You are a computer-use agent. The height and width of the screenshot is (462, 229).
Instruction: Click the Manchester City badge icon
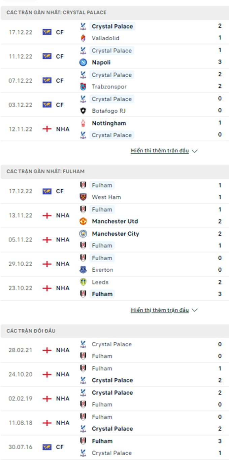point(83,234)
